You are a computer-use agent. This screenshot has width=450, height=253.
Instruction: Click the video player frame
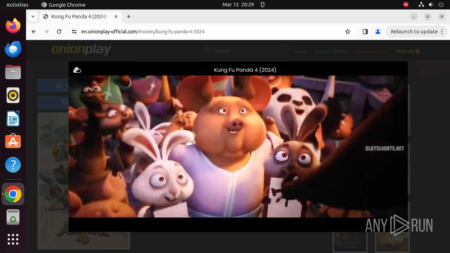pos(238,147)
